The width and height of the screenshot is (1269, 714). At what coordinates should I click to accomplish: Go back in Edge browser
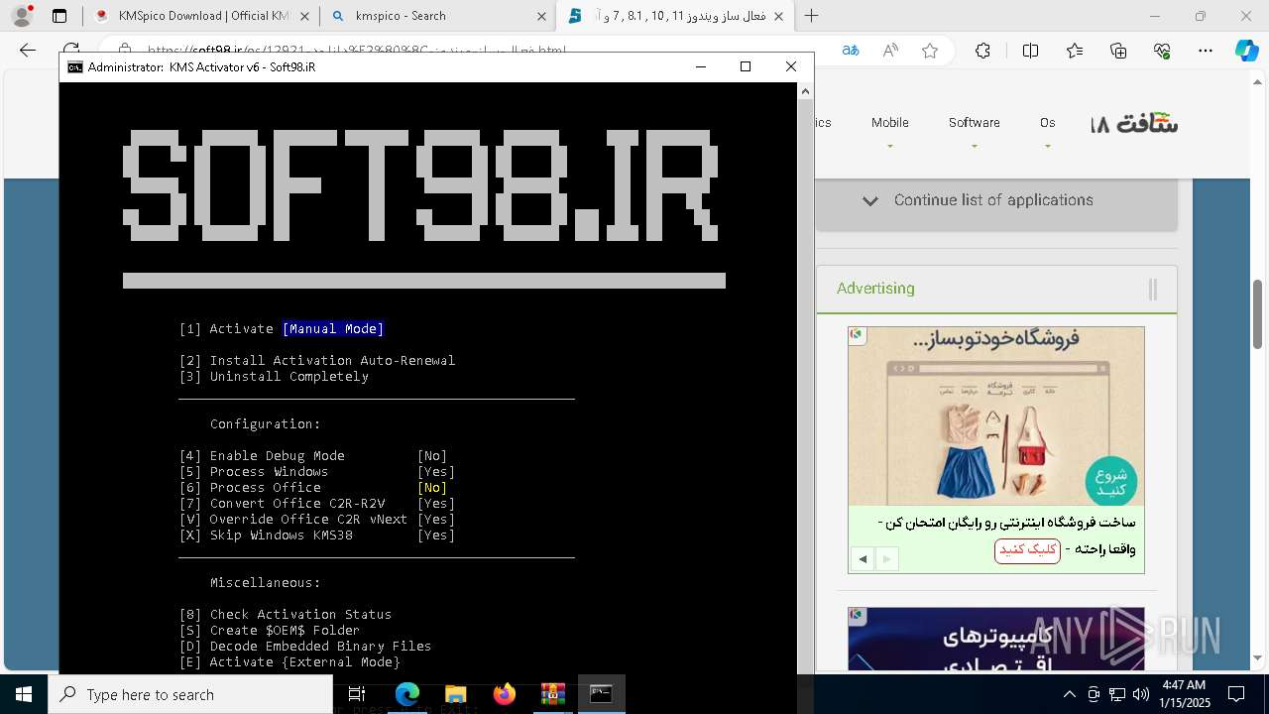click(28, 51)
